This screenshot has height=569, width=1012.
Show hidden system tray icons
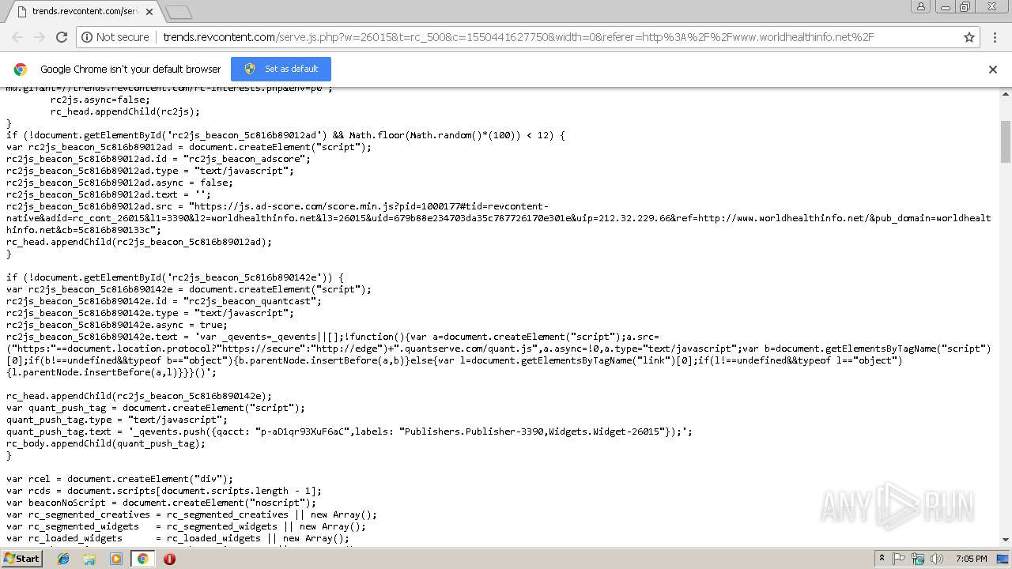click(x=882, y=559)
